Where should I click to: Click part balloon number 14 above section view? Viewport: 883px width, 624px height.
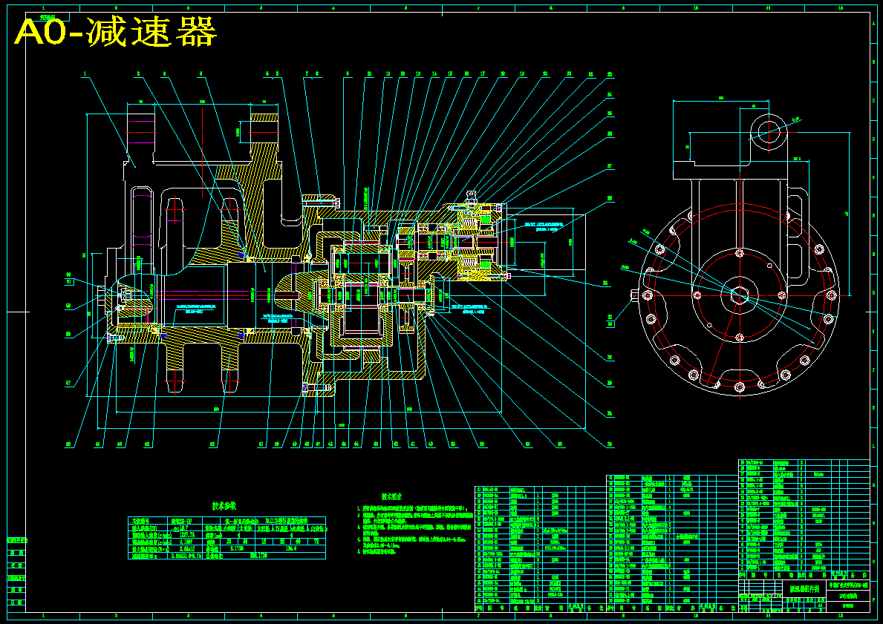click(434, 73)
